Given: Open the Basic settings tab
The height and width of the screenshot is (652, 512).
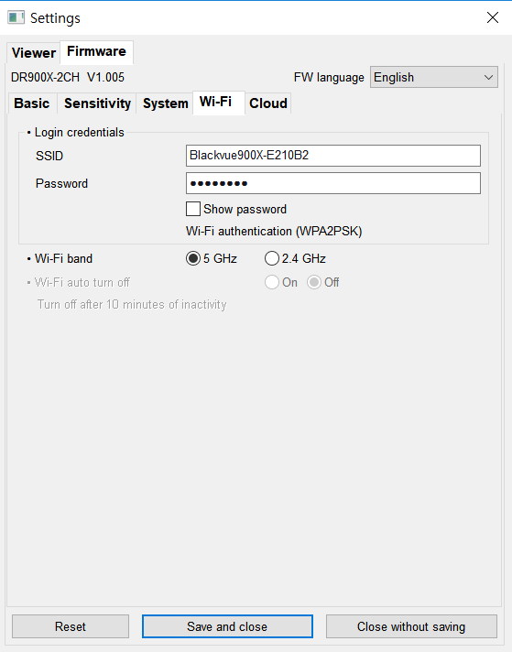Looking at the screenshot, I should (32, 103).
